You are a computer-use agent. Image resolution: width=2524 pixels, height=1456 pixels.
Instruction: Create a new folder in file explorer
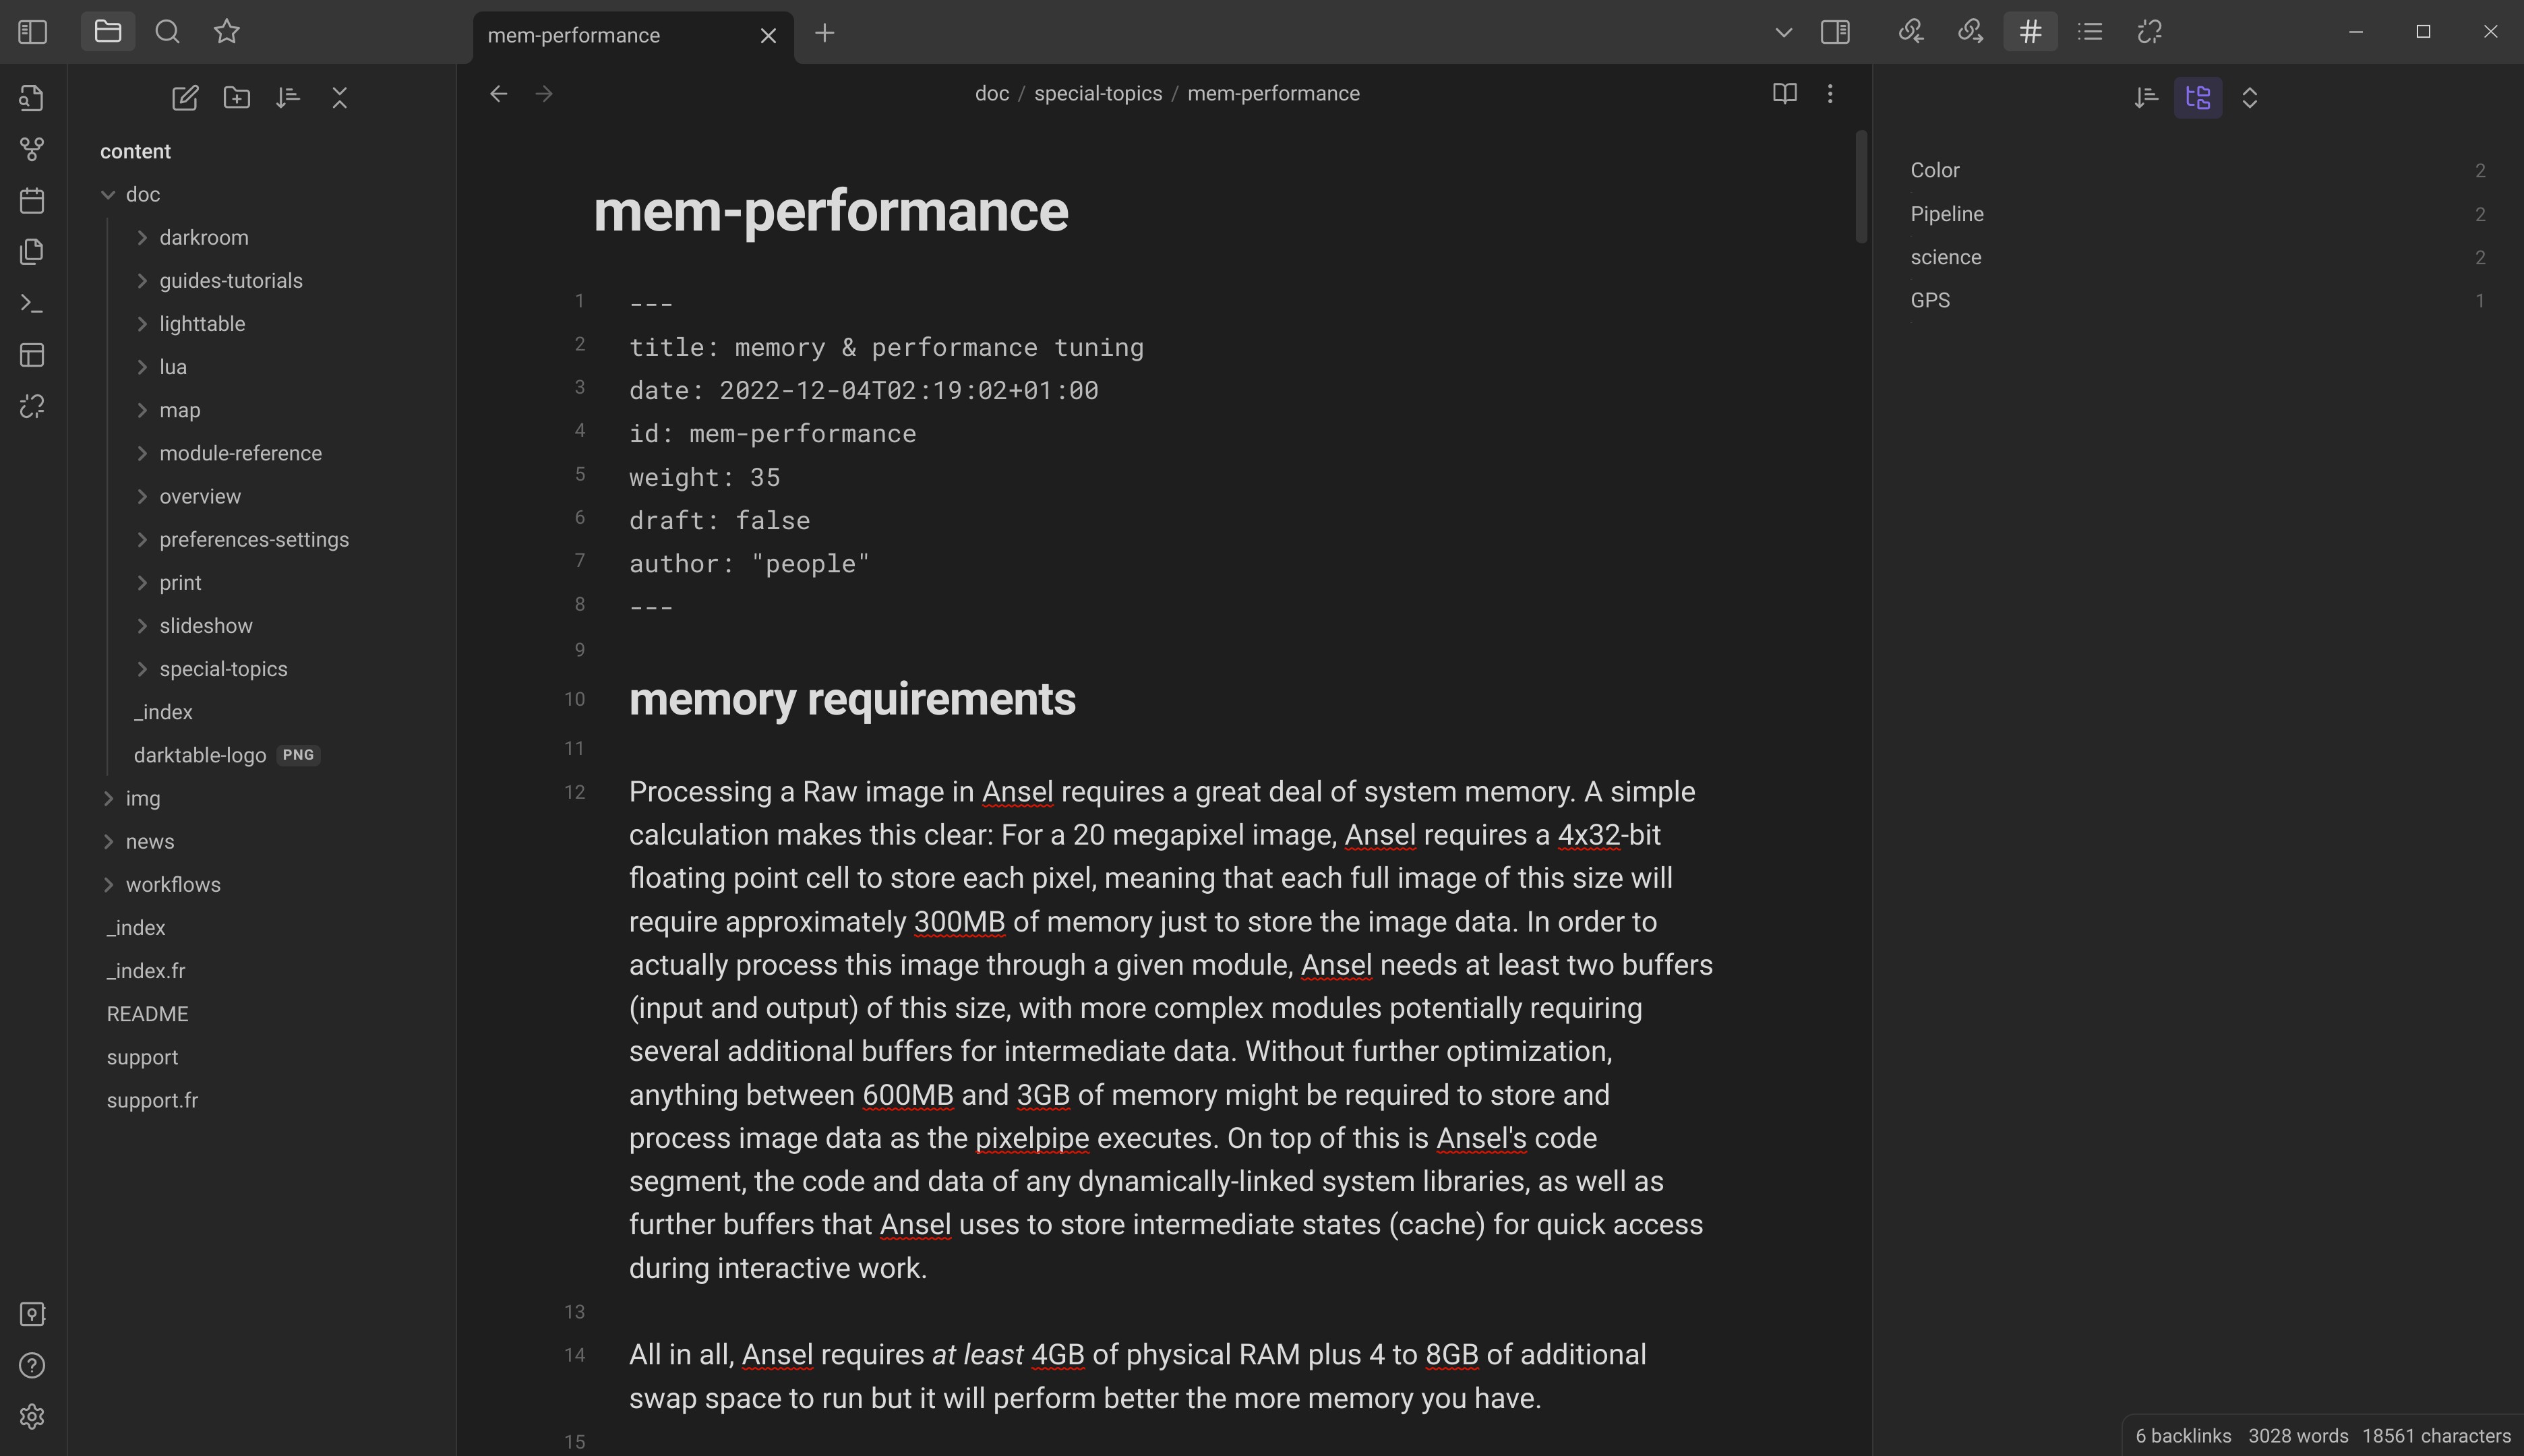237,97
